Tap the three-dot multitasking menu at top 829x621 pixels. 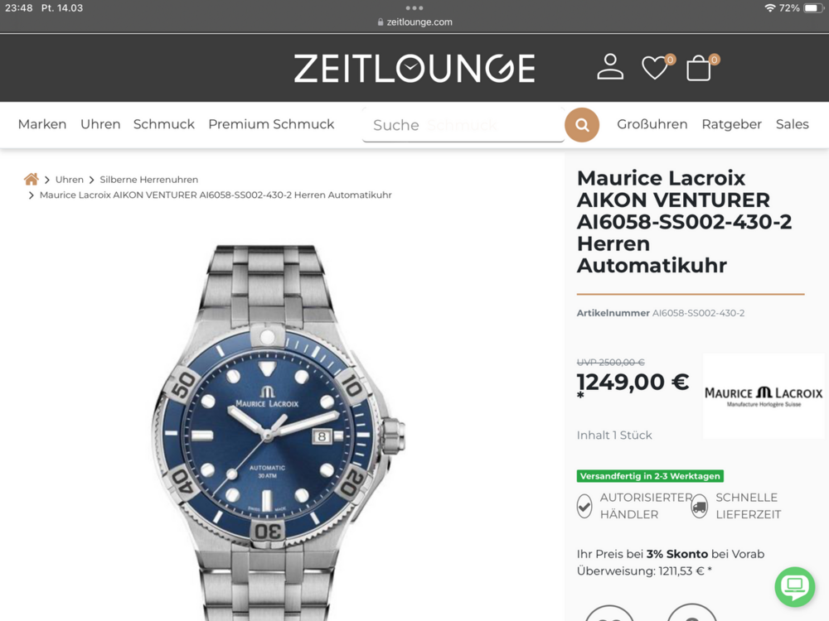point(414,8)
